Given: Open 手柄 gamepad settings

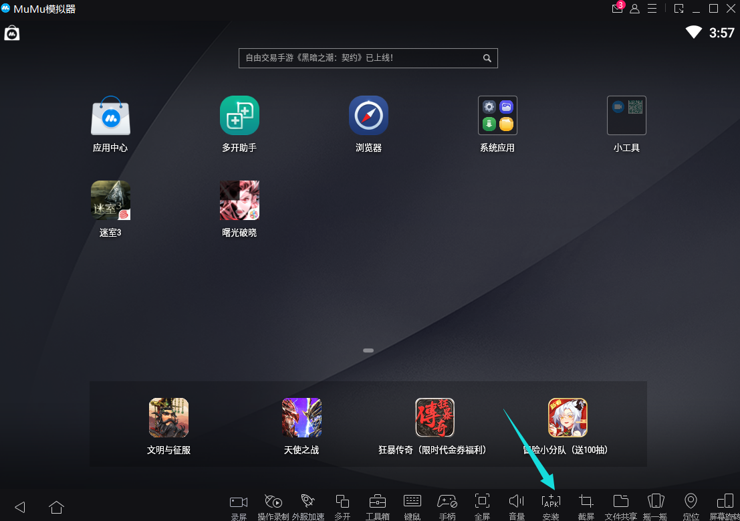Looking at the screenshot, I should (447, 507).
